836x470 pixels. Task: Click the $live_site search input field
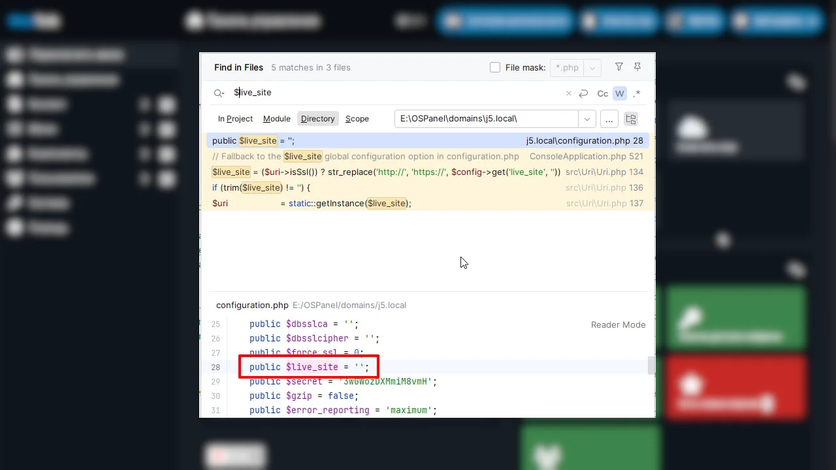click(x=392, y=93)
